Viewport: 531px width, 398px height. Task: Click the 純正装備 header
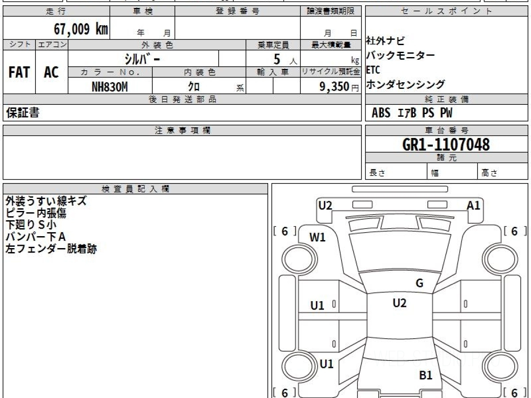446,99
